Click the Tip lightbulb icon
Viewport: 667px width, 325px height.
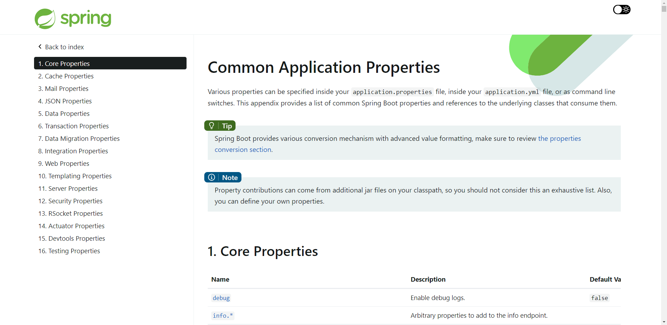pos(212,126)
